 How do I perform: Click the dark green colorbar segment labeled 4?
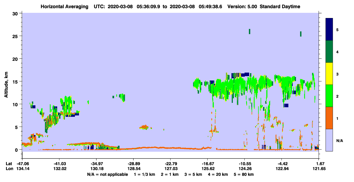click(x=329, y=52)
